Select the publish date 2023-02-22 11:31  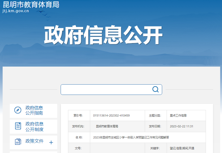(x=181, y=126)
